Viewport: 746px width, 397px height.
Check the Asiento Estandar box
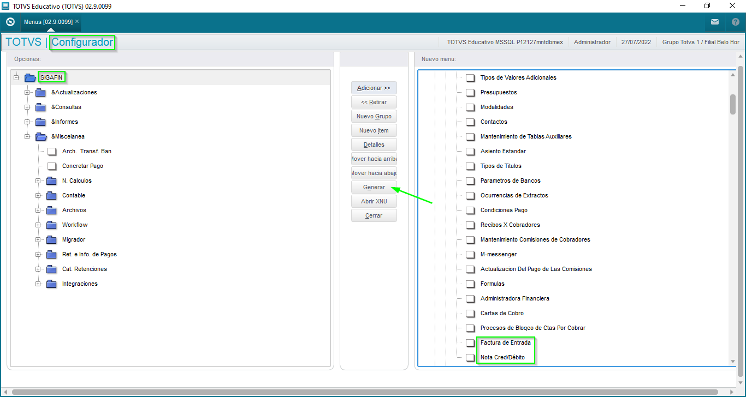point(470,151)
